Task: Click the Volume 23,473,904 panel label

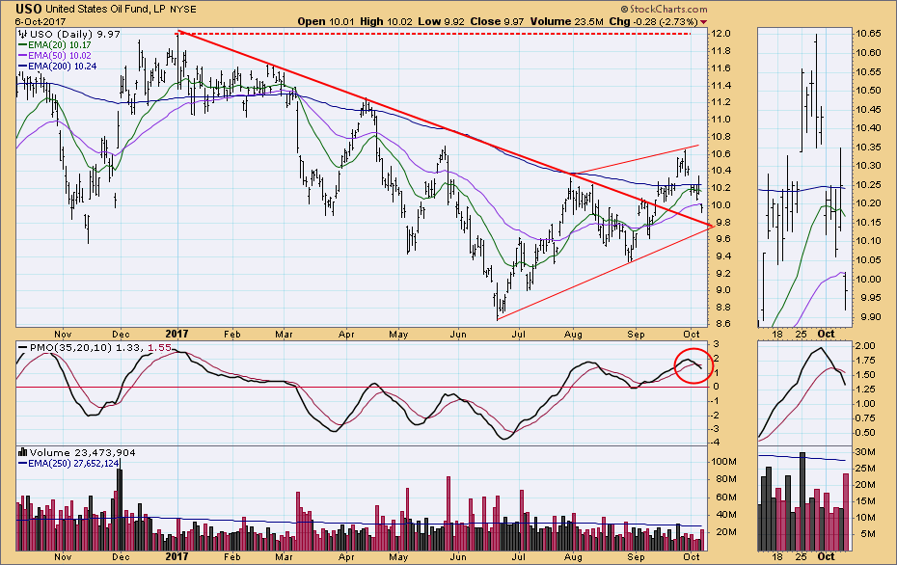Action: (82, 452)
